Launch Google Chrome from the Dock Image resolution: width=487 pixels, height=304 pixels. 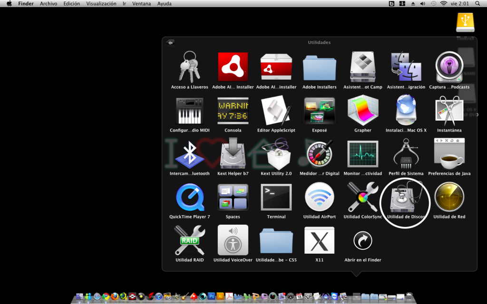[106, 296]
